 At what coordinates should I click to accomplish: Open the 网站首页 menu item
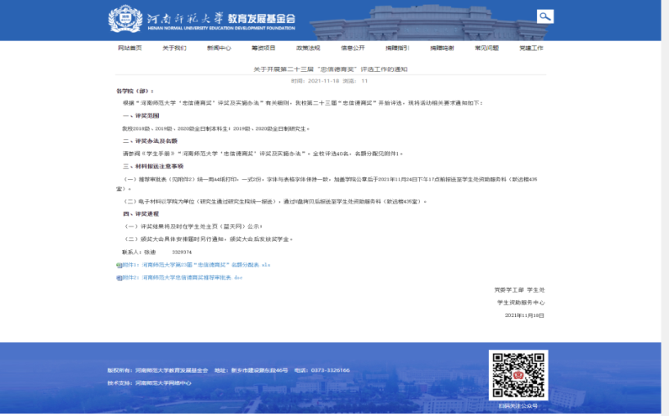(x=129, y=48)
